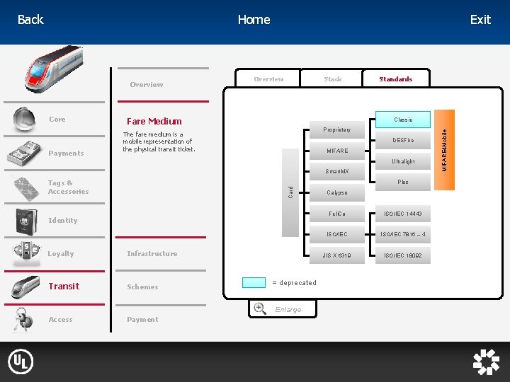This screenshot has width=510, height=382.
Task: Switch to the Overview tab of the diagram
Action: coord(268,79)
